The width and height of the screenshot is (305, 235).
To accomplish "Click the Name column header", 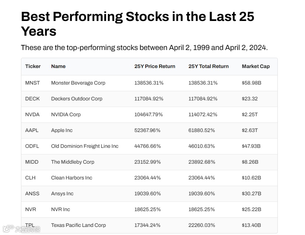I will click(x=58, y=67).
